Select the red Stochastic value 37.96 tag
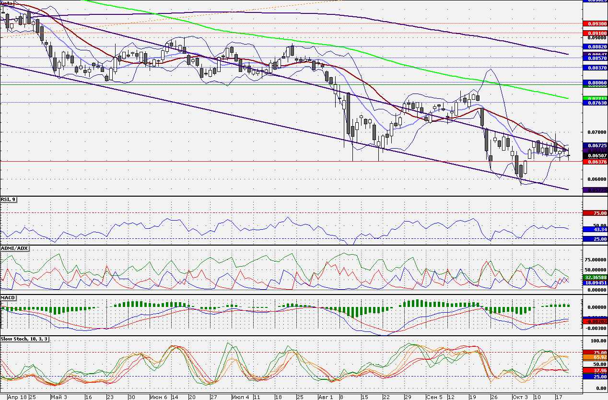 click(x=595, y=370)
